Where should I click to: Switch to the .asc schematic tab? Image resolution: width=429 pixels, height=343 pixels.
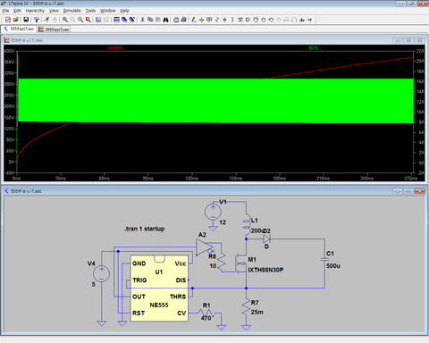tap(19, 29)
